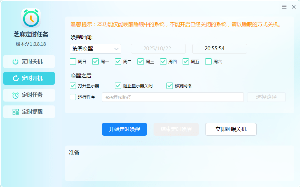Open the 2025/10/22 date picker

click(158, 49)
